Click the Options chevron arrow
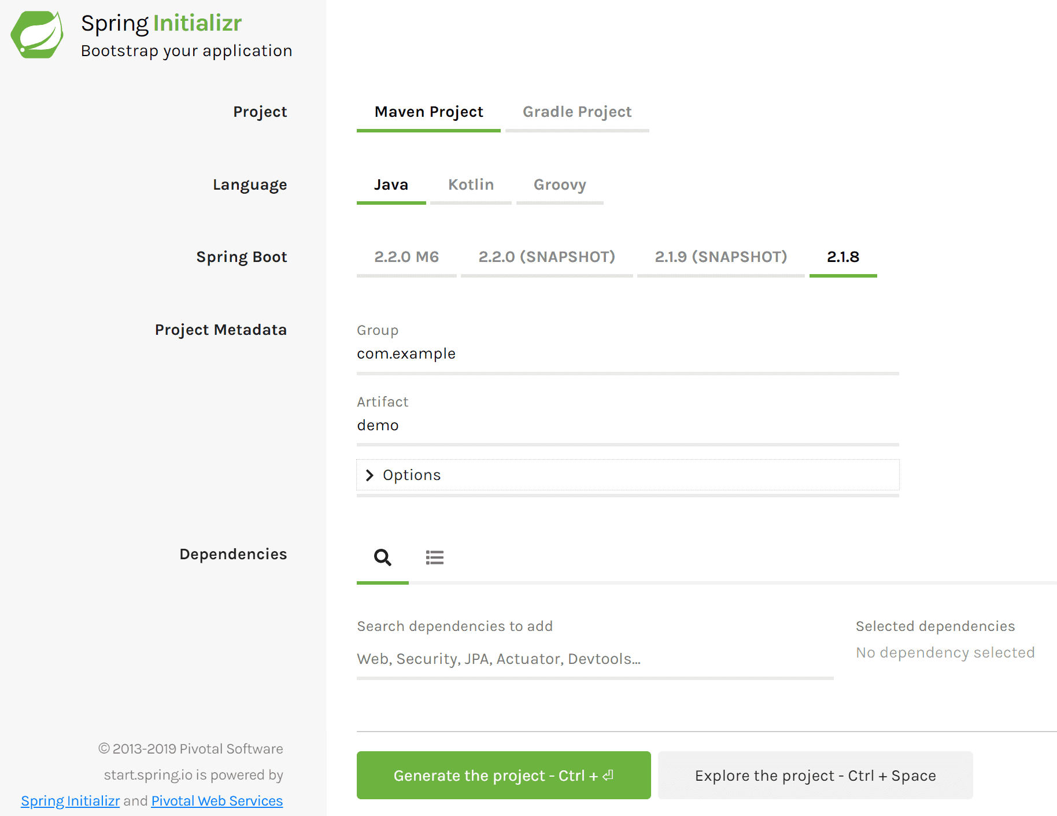This screenshot has height=816, width=1057. pos(369,475)
